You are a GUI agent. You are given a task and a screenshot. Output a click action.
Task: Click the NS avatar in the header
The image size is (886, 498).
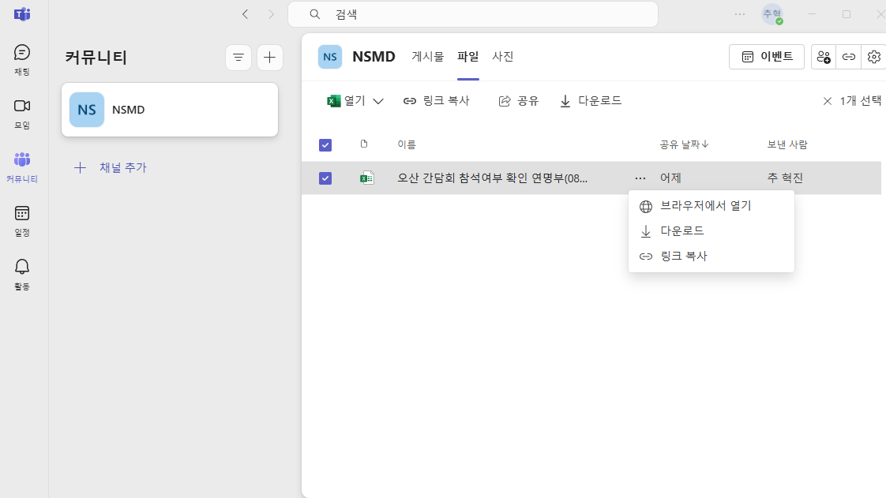(x=330, y=57)
